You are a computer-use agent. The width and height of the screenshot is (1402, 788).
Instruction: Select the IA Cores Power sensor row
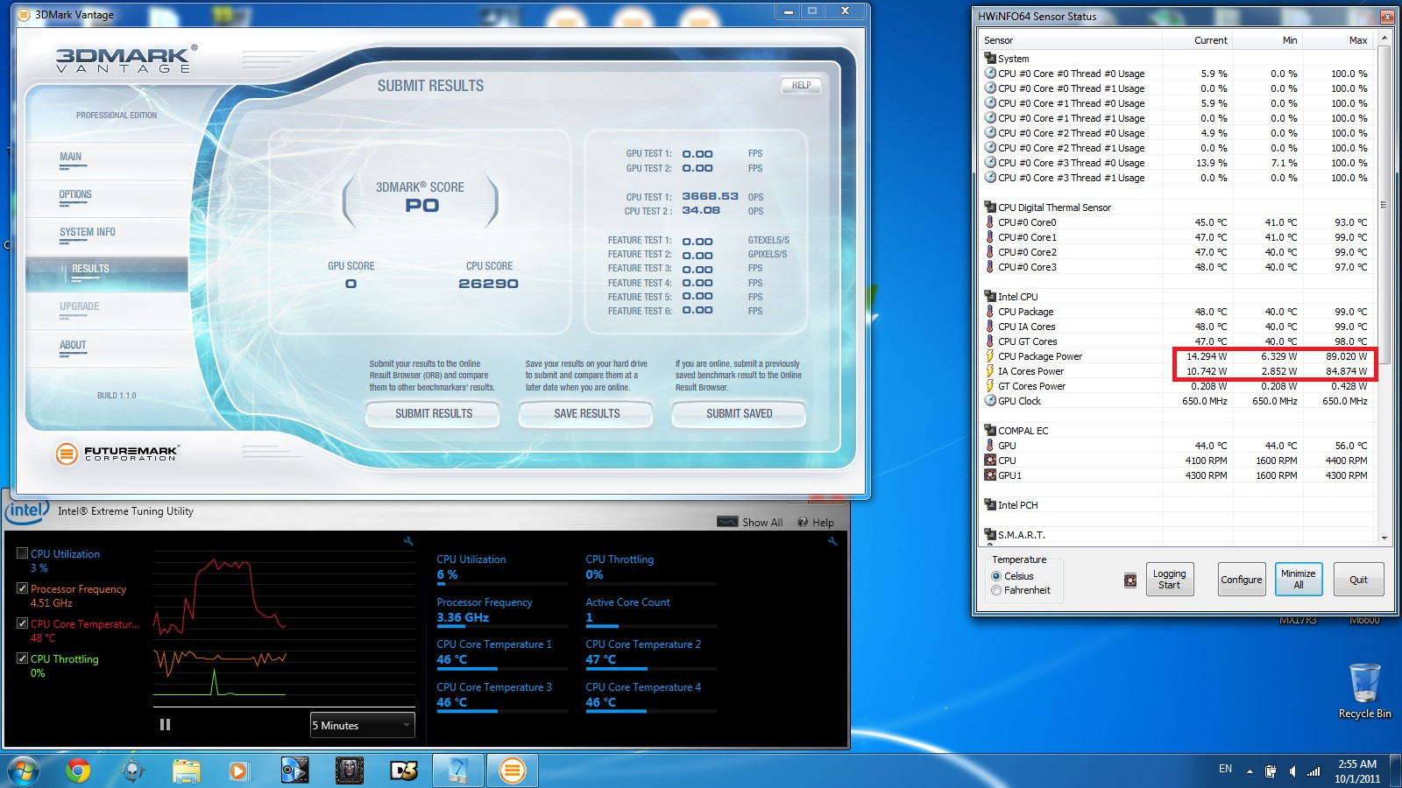tap(1179, 371)
